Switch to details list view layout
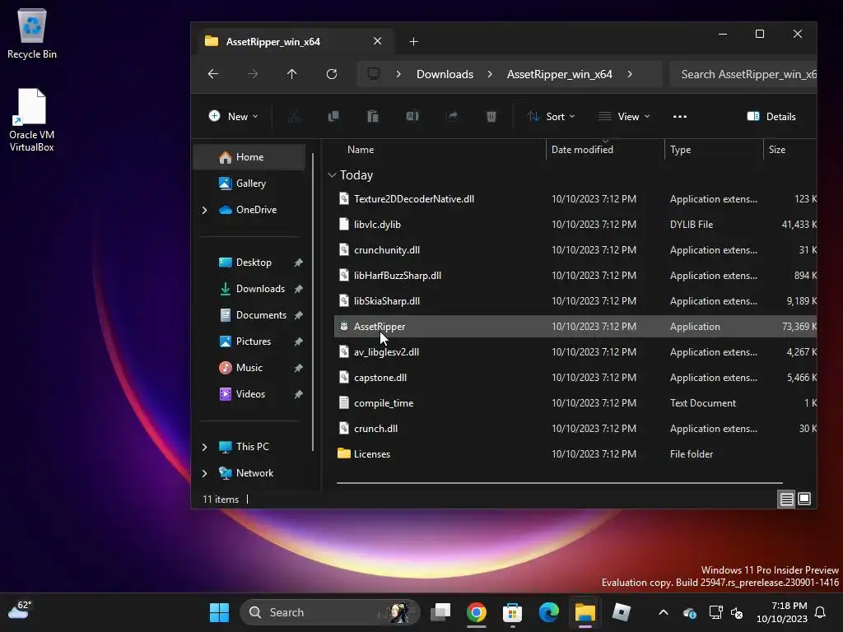Viewport: 843px width, 632px height. click(x=786, y=500)
